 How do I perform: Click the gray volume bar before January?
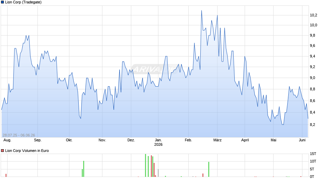pos(158,173)
